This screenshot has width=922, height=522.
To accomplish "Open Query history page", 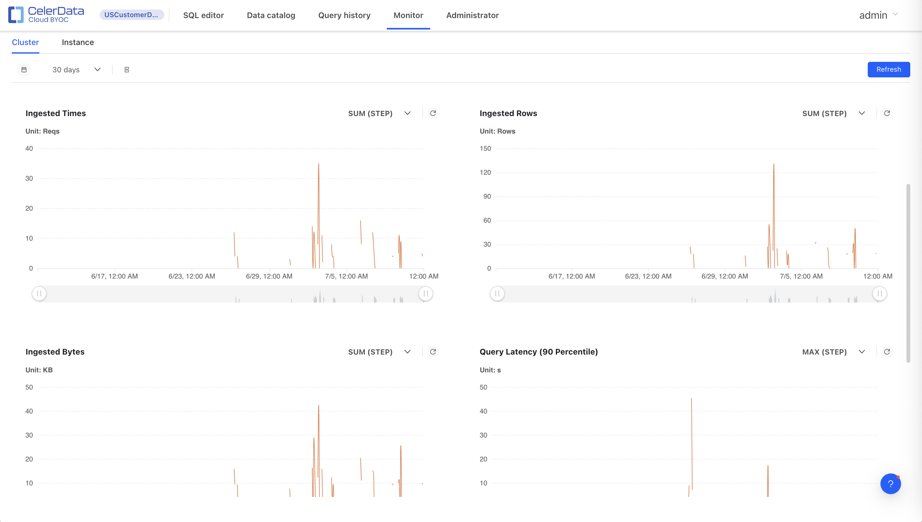I will [344, 15].
